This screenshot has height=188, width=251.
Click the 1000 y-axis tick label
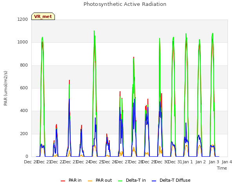pyautogui.click(x=23, y=42)
